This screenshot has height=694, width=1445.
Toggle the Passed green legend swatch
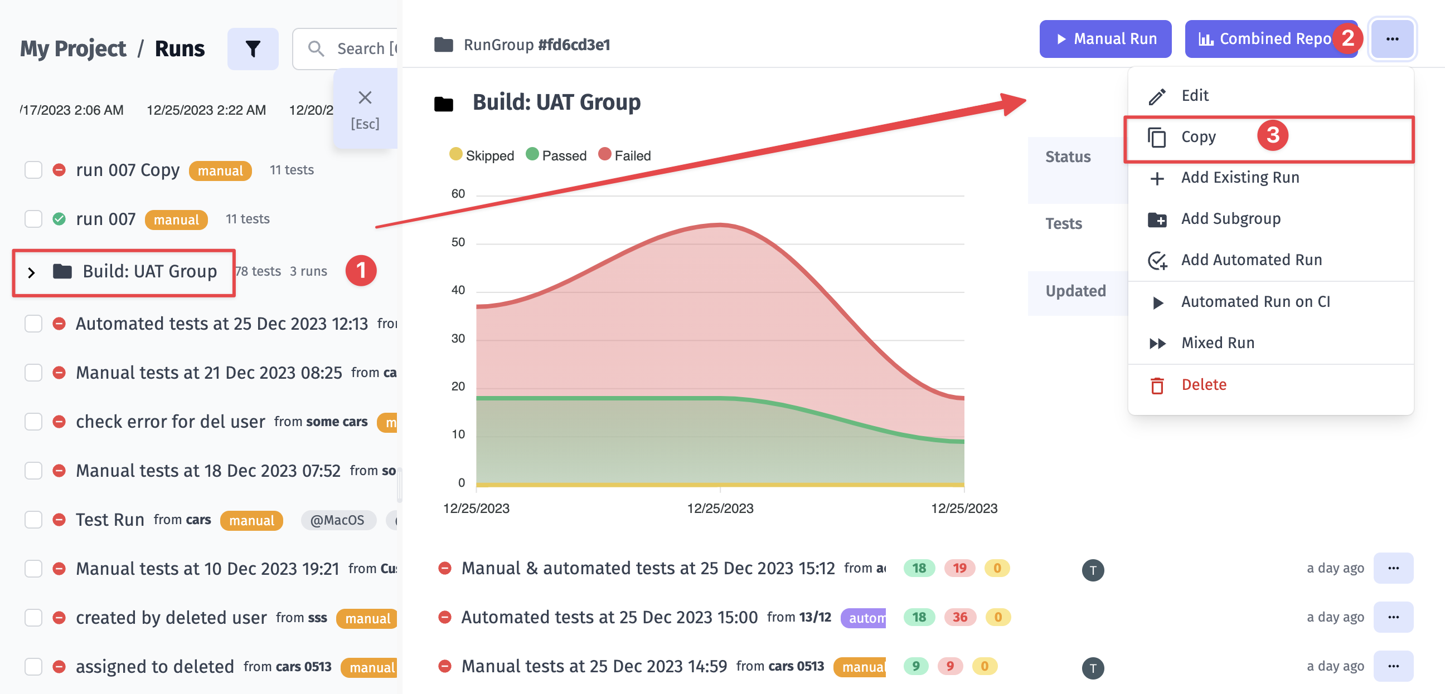[532, 154]
